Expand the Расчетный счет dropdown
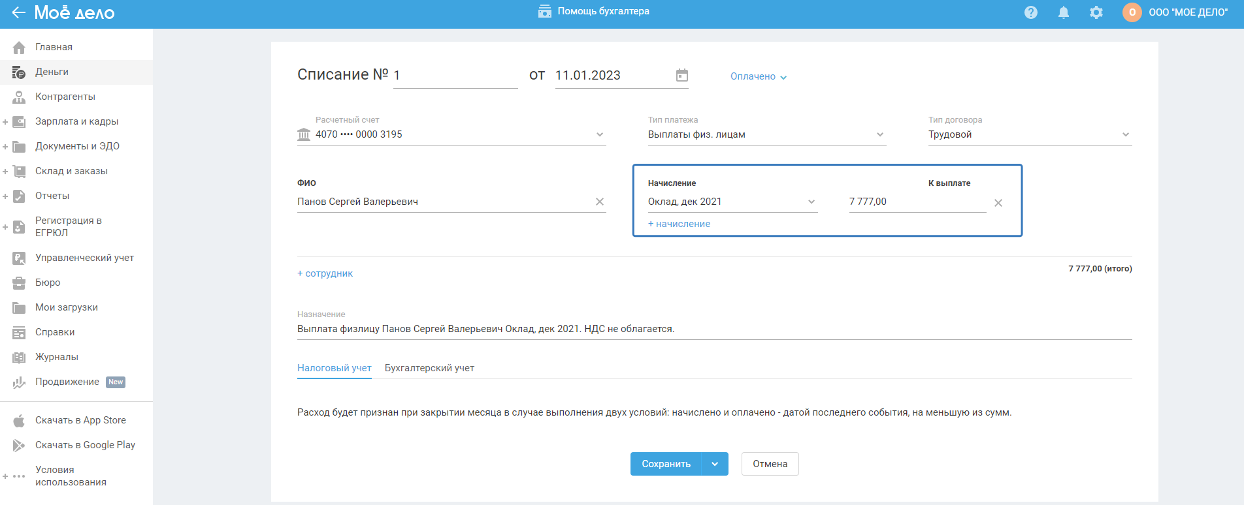The width and height of the screenshot is (1244, 505). point(600,134)
